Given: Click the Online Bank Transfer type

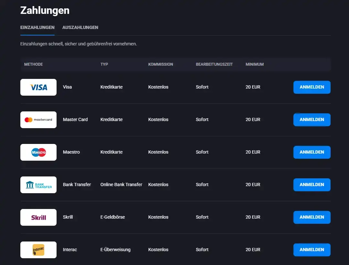Looking at the screenshot, I should (x=121, y=185).
